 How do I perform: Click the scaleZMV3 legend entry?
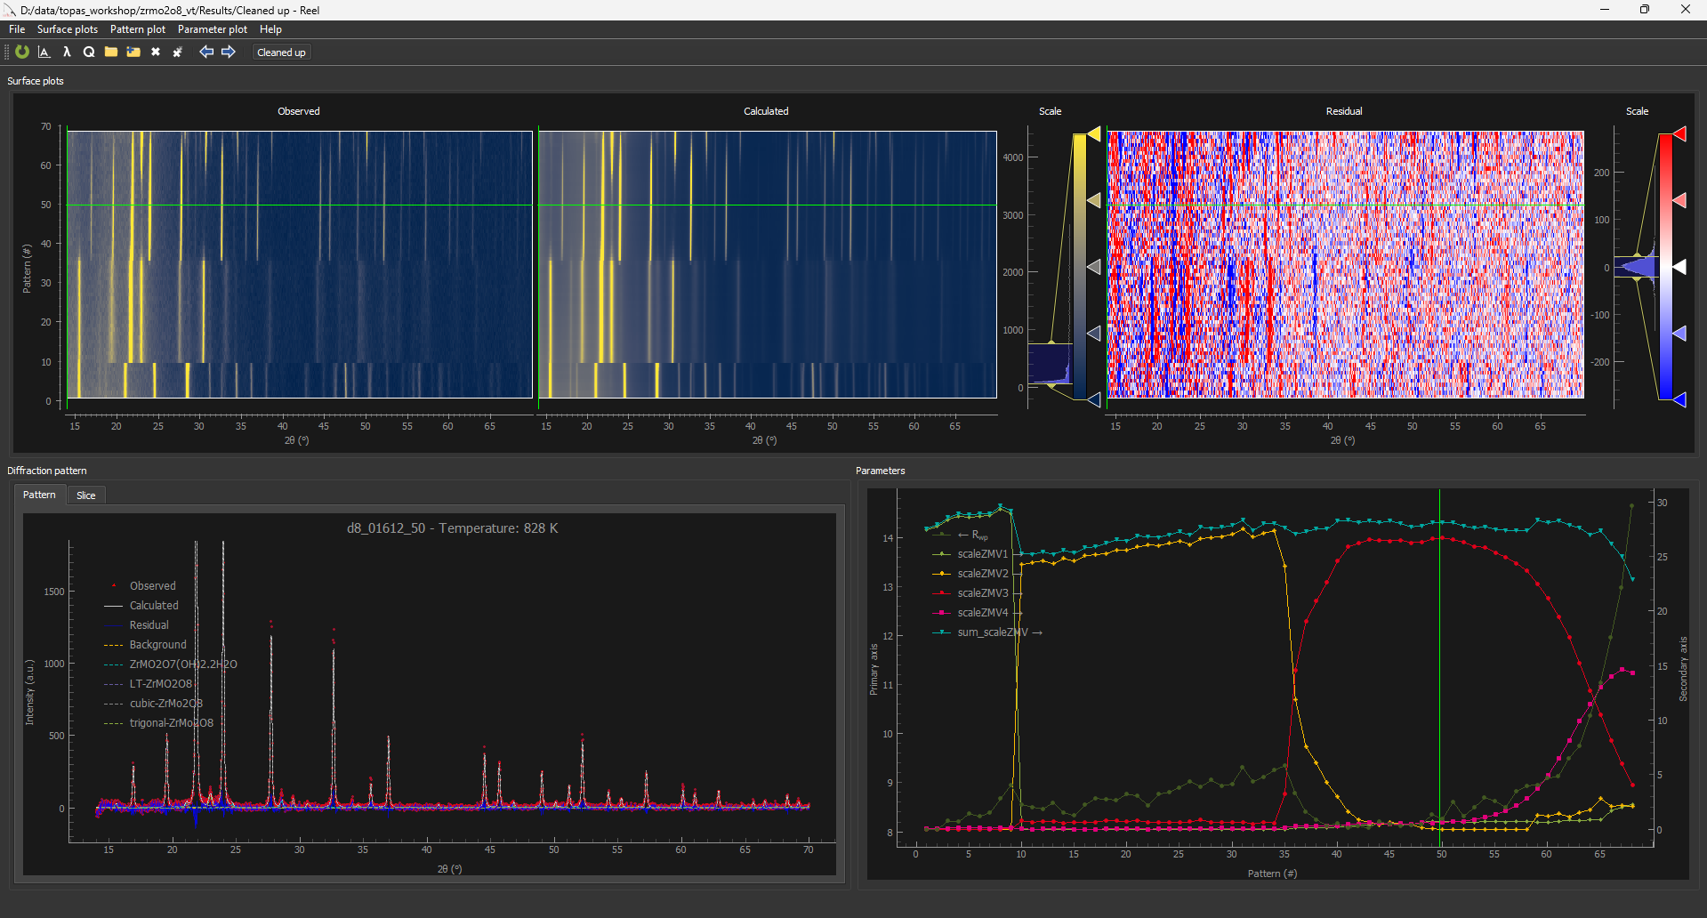point(982,593)
